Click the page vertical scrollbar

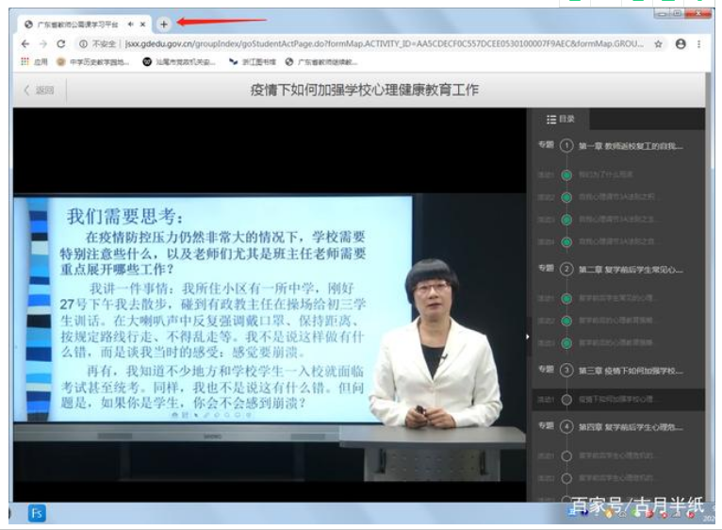[708, 286]
